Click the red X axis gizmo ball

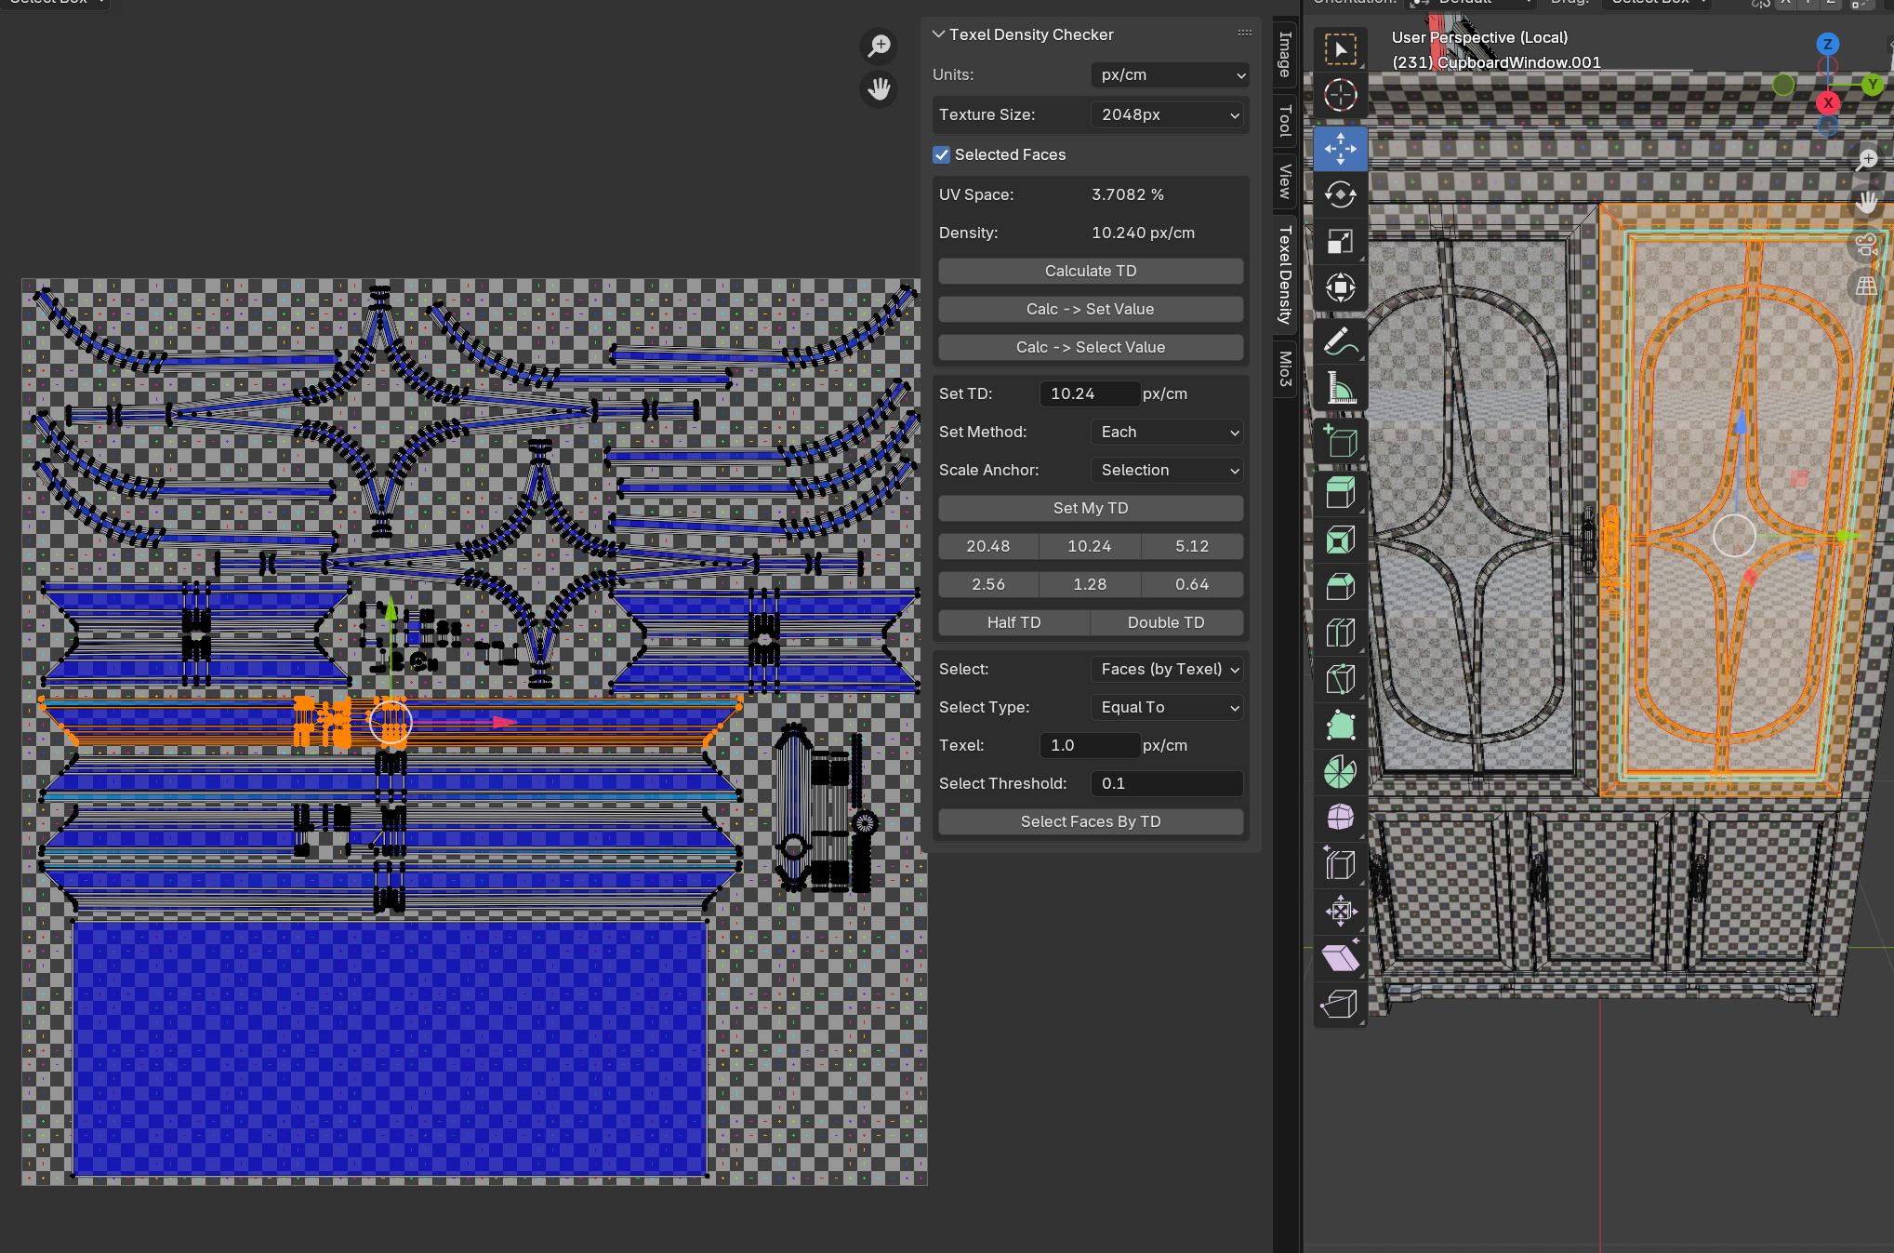point(1828,102)
